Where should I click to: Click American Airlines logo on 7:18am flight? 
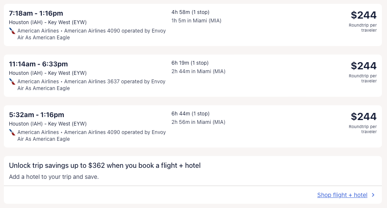(x=12, y=31)
